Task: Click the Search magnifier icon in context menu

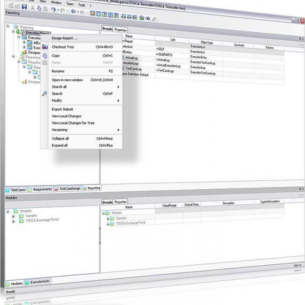Action: pos(44,94)
